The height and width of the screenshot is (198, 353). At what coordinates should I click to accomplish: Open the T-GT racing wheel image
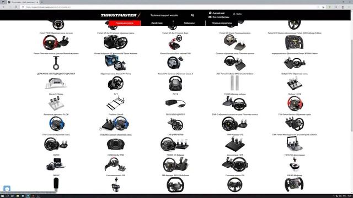coord(115,83)
